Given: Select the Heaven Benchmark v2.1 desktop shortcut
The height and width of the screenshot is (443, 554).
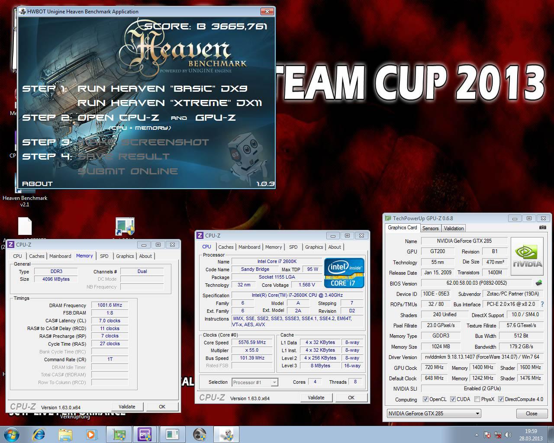Looking at the screenshot, I should click(25, 201).
